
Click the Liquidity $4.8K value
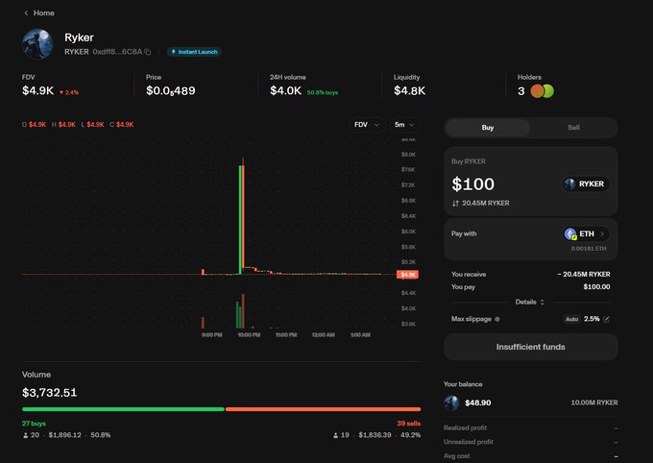click(x=409, y=90)
